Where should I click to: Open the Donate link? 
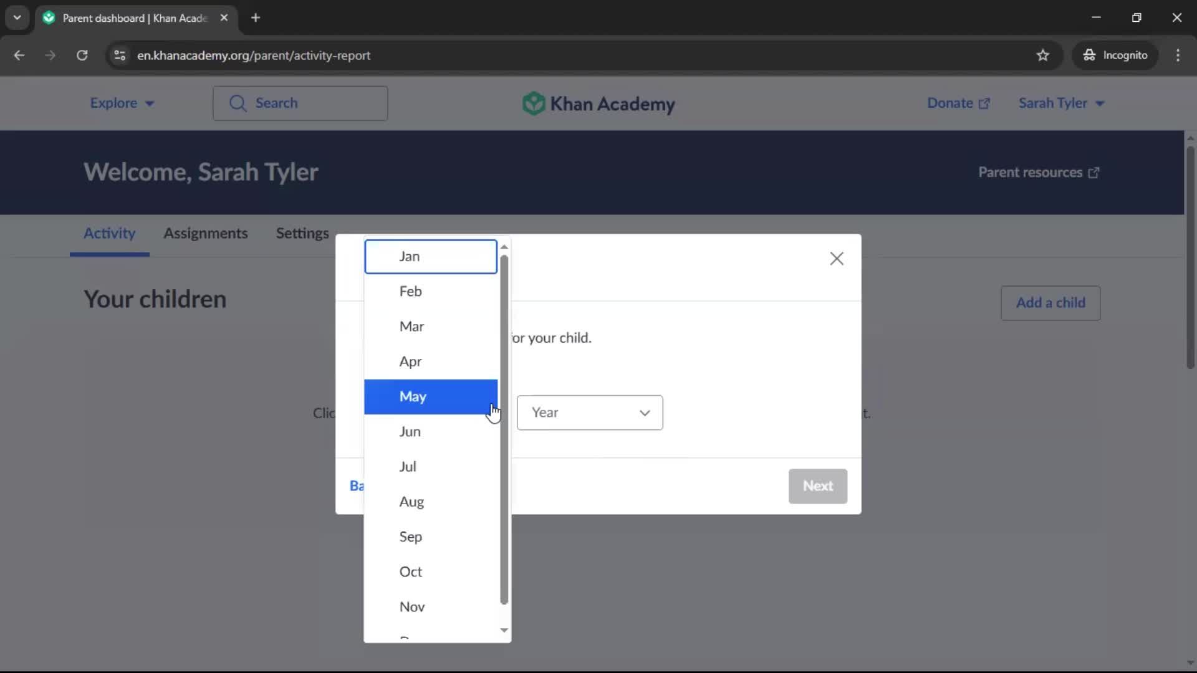958,103
